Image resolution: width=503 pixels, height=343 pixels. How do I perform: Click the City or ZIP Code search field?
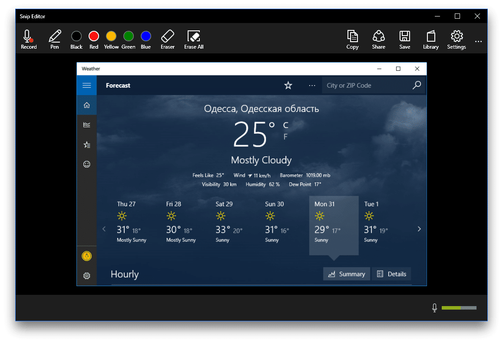tap(366, 86)
